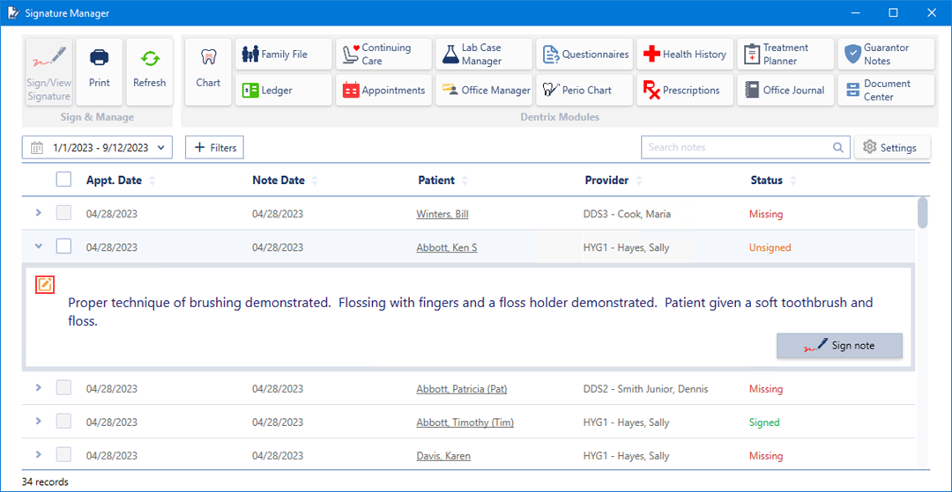This screenshot has width=952, height=492.
Task: Open the Health History module
Action: click(x=684, y=54)
